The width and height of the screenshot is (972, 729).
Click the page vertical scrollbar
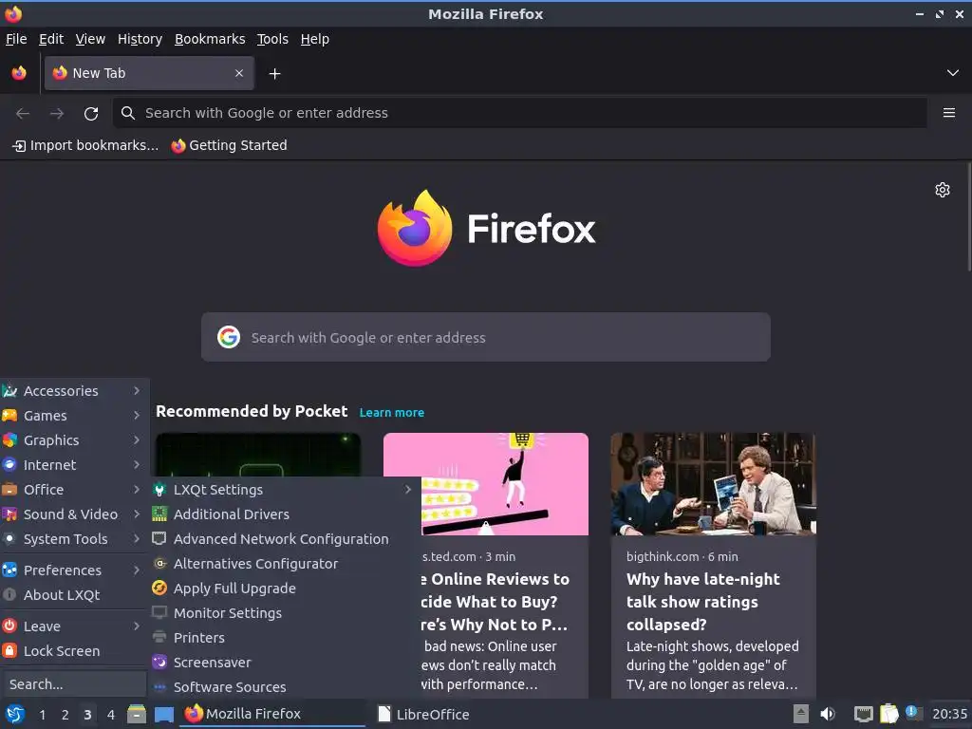968,217
